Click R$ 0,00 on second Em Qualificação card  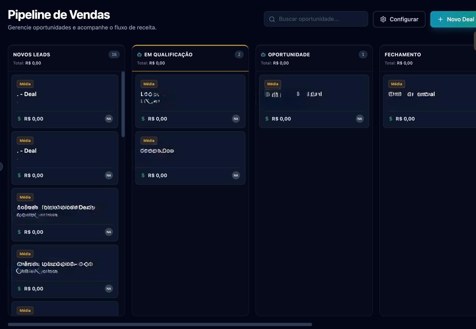[x=158, y=176]
